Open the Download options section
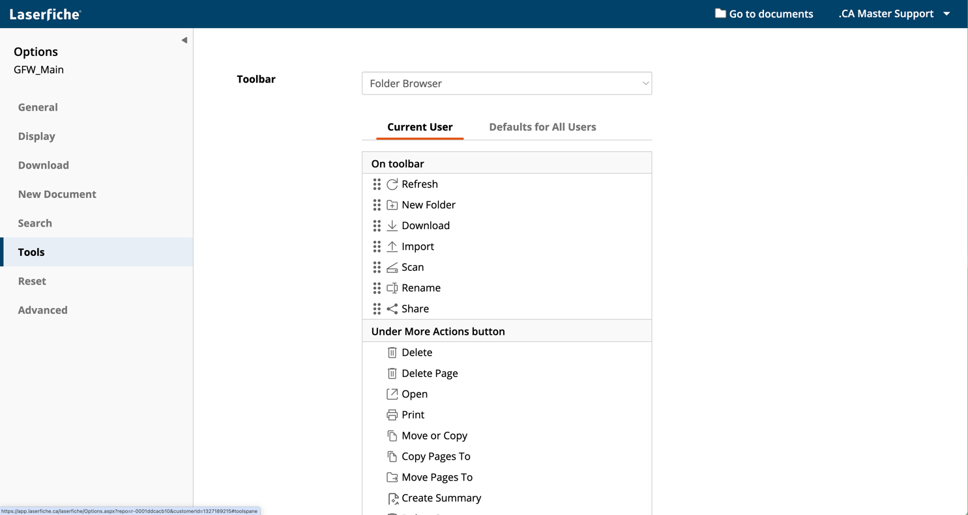This screenshot has height=515, width=968. click(x=96, y=165)
